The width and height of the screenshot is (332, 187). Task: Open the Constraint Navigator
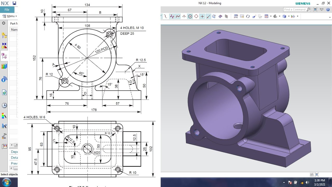click(x=4, y=45)
